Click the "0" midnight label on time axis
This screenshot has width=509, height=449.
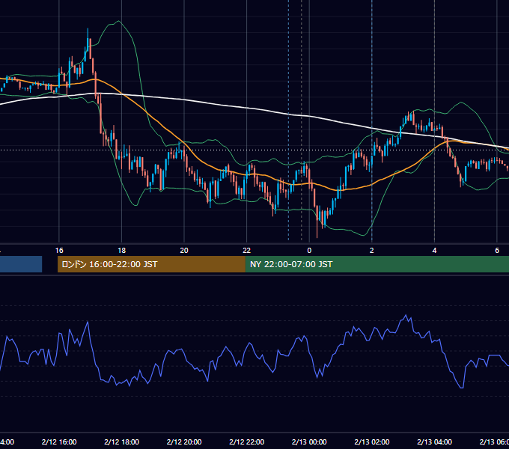click(x=309, y=251)
